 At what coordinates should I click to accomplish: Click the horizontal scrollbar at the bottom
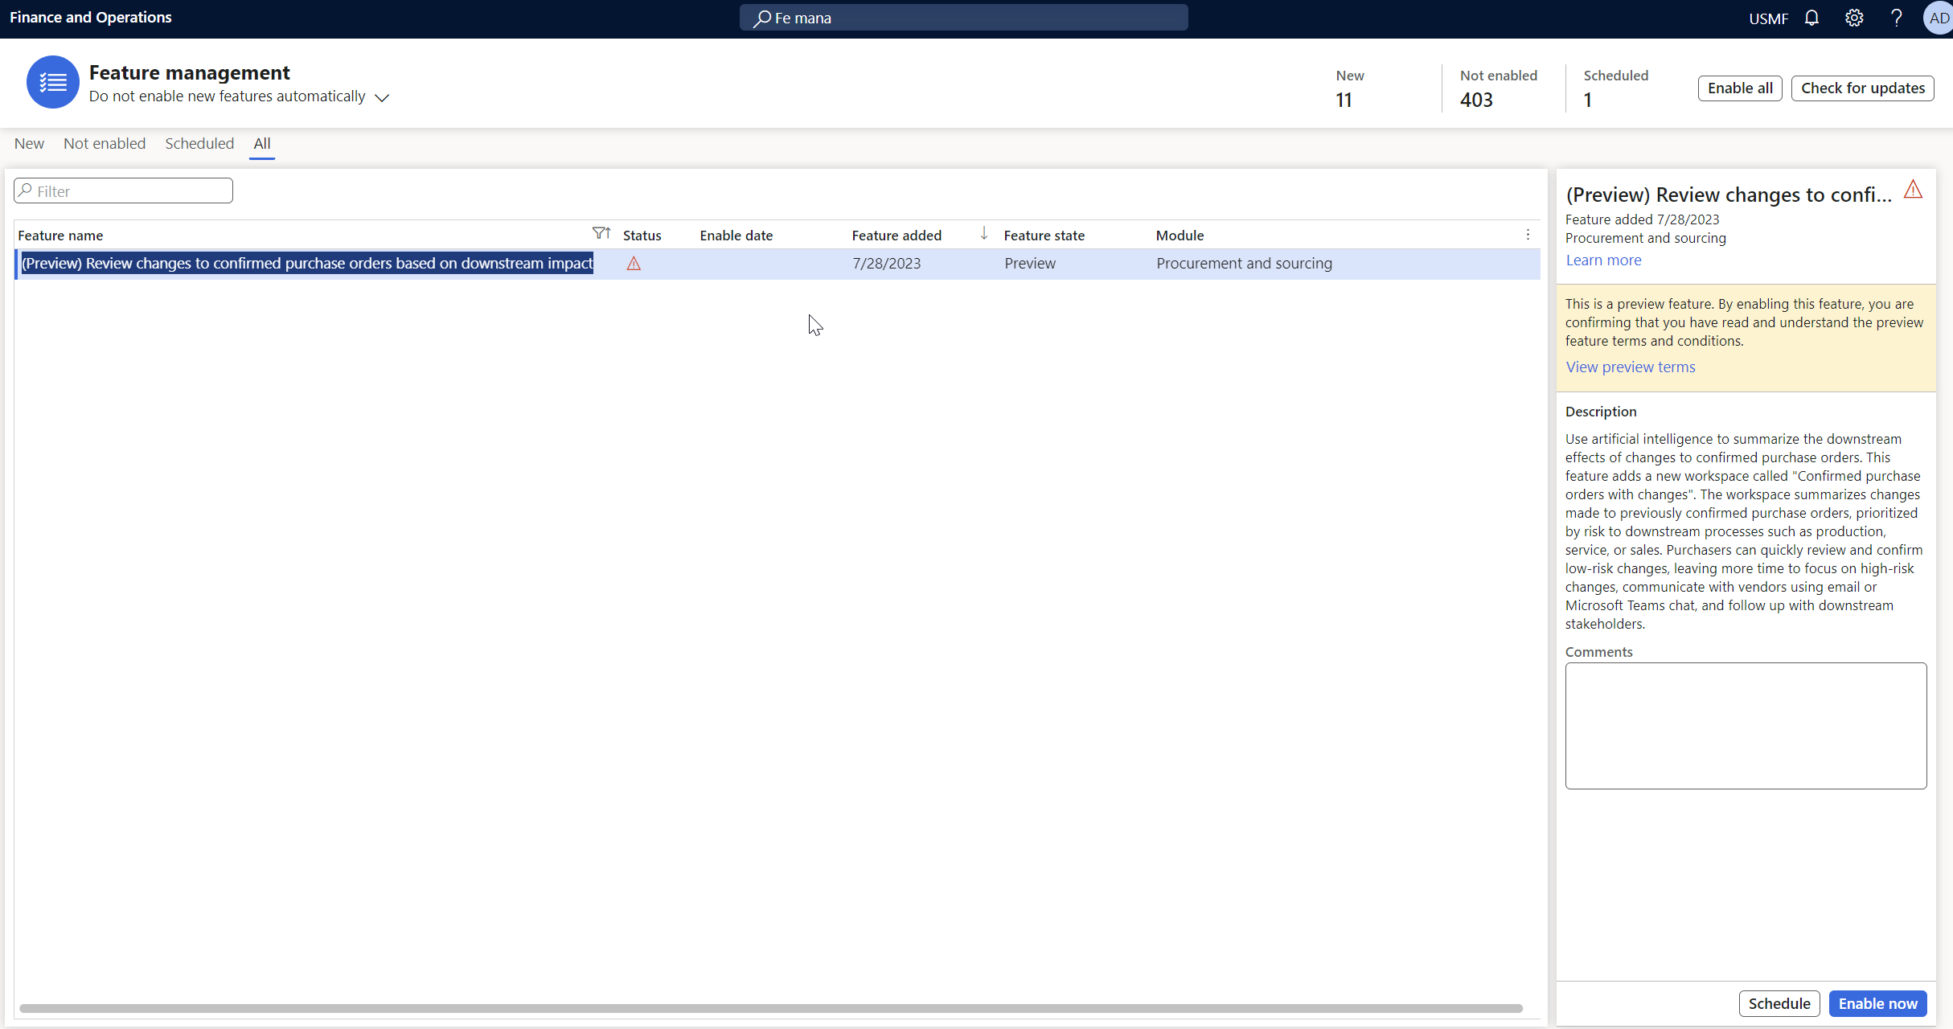[x=772, y=1007]
